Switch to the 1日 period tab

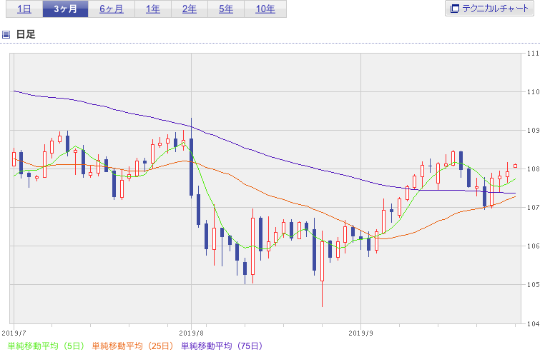coord(24,9)
